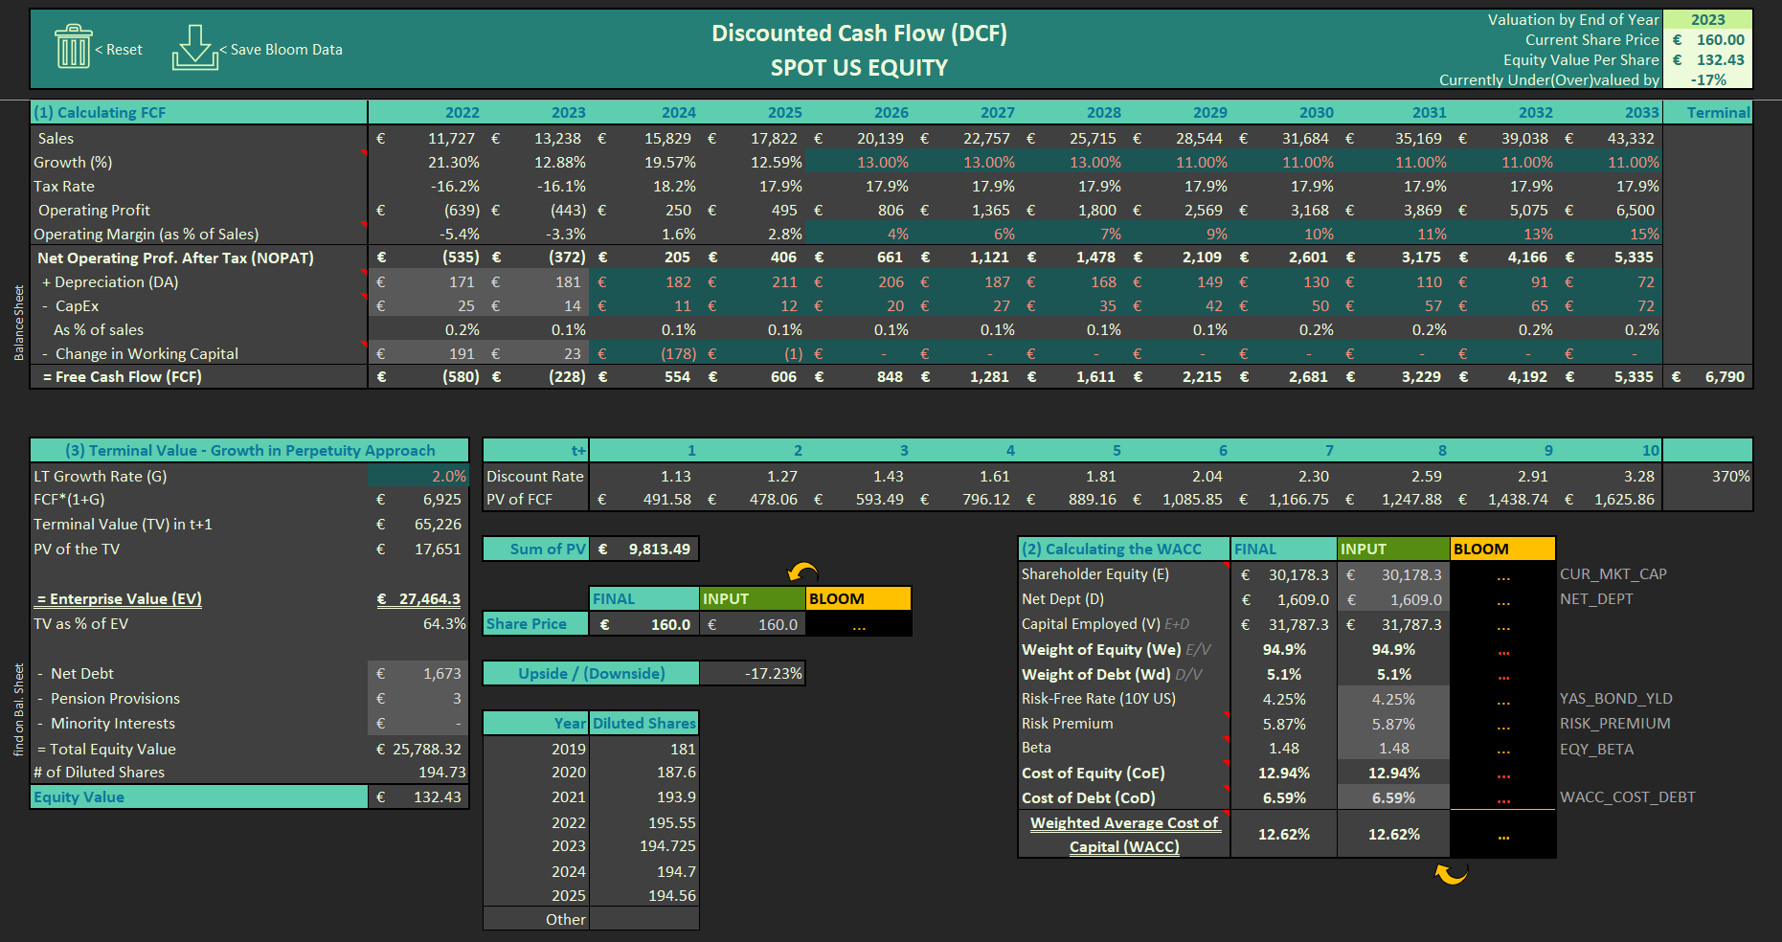Viewport: 1782px width, 942px height.
Task: Click the '= Free Cash Flow (FCF)' row label
Action: click(x=122, y=377)
